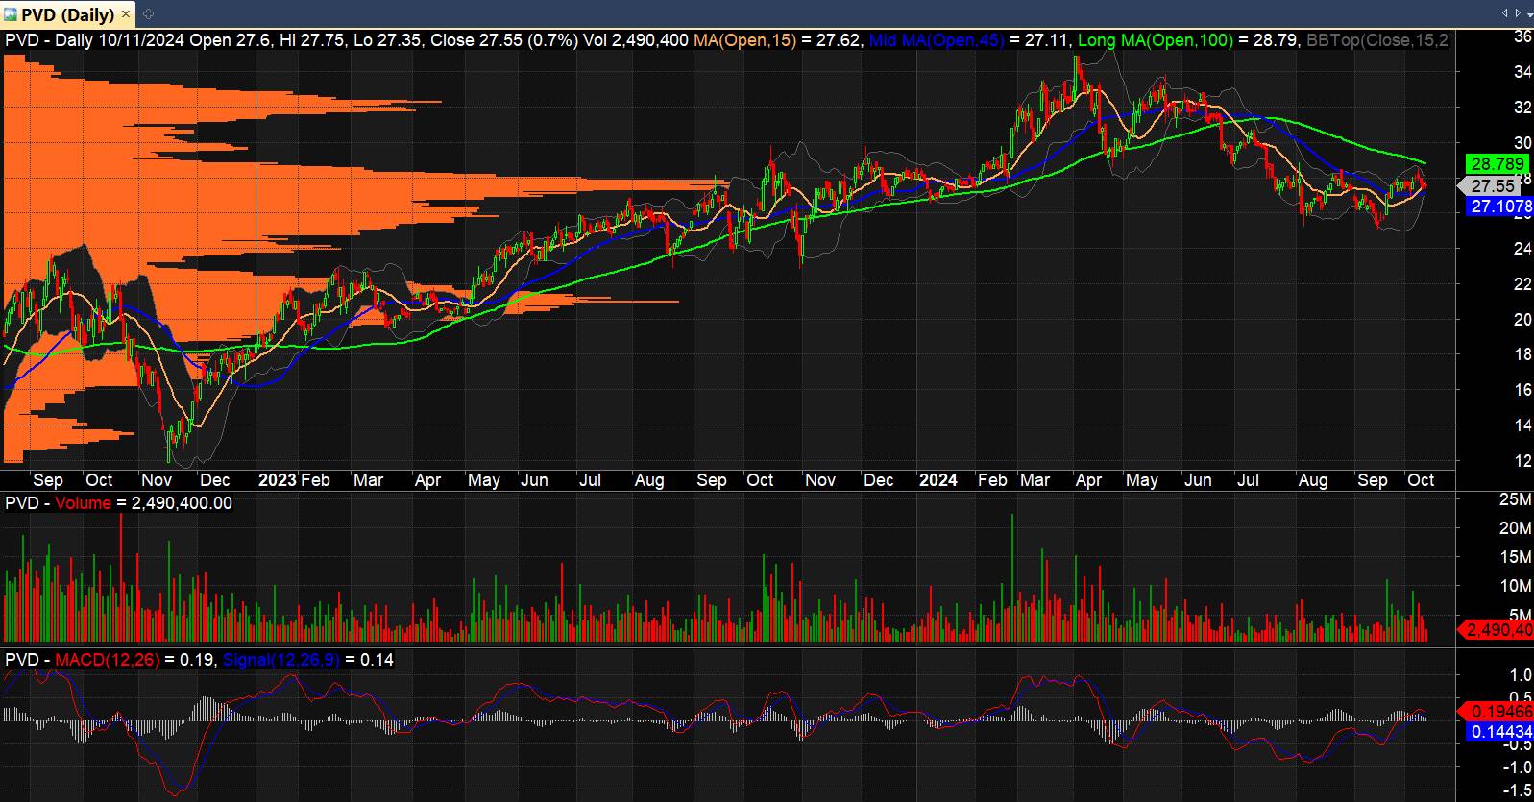Close the PVD (Daily) chart tab
The width and height of the screenshot is (1534, 802).
(x=126, y=14)
